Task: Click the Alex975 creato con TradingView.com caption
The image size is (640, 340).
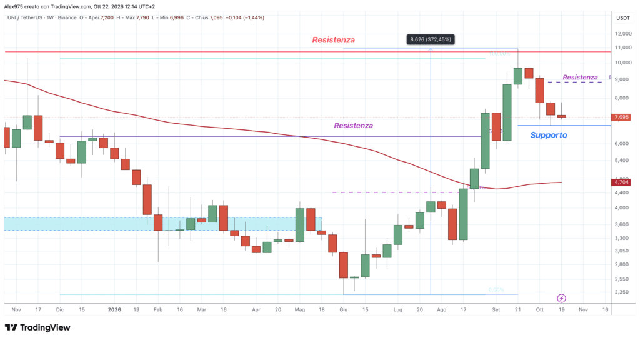Action: click(48, 6)
